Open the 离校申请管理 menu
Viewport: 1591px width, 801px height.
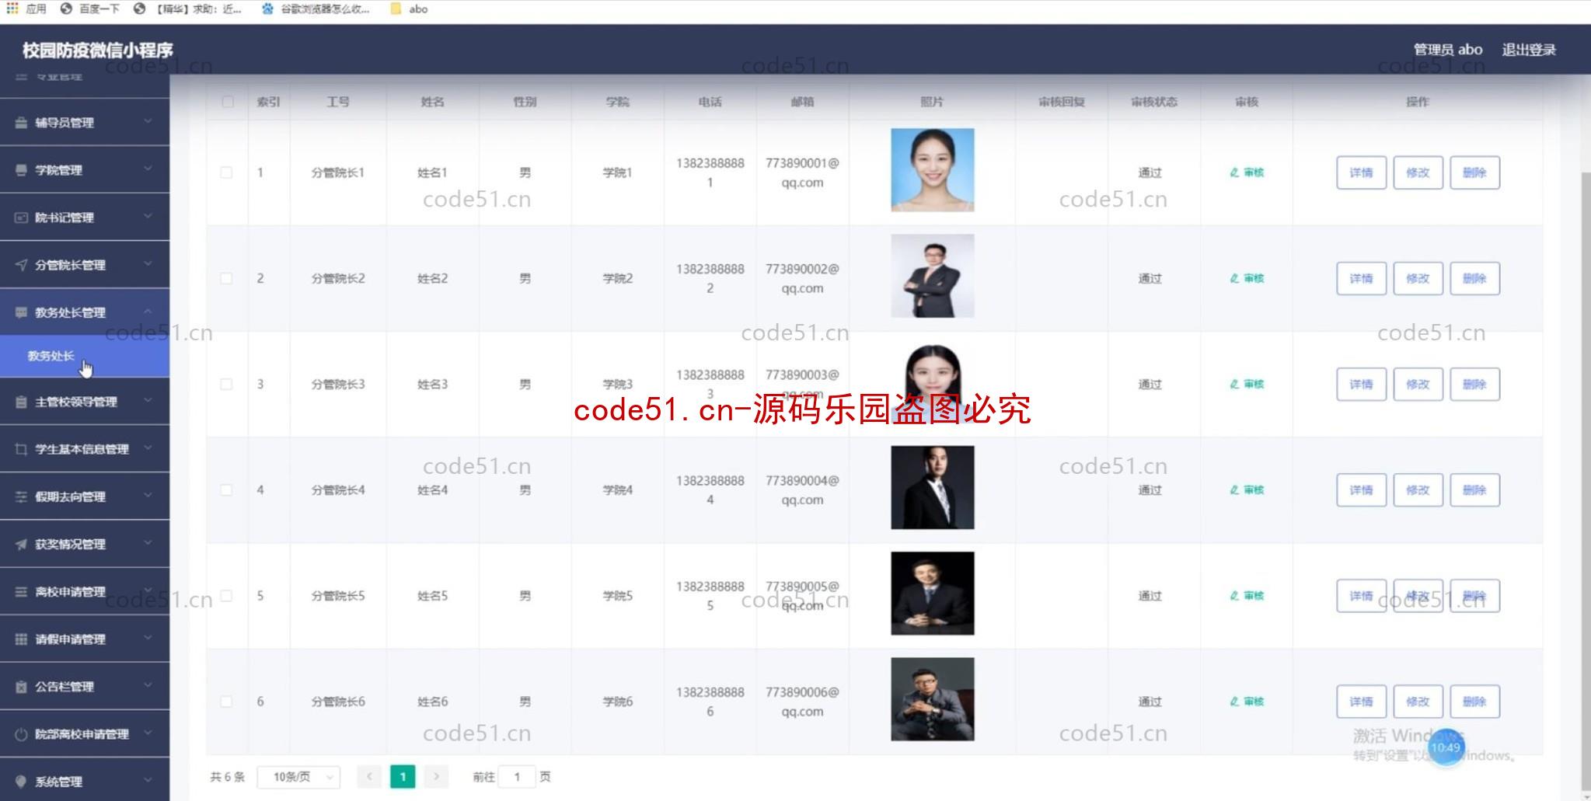85,592
